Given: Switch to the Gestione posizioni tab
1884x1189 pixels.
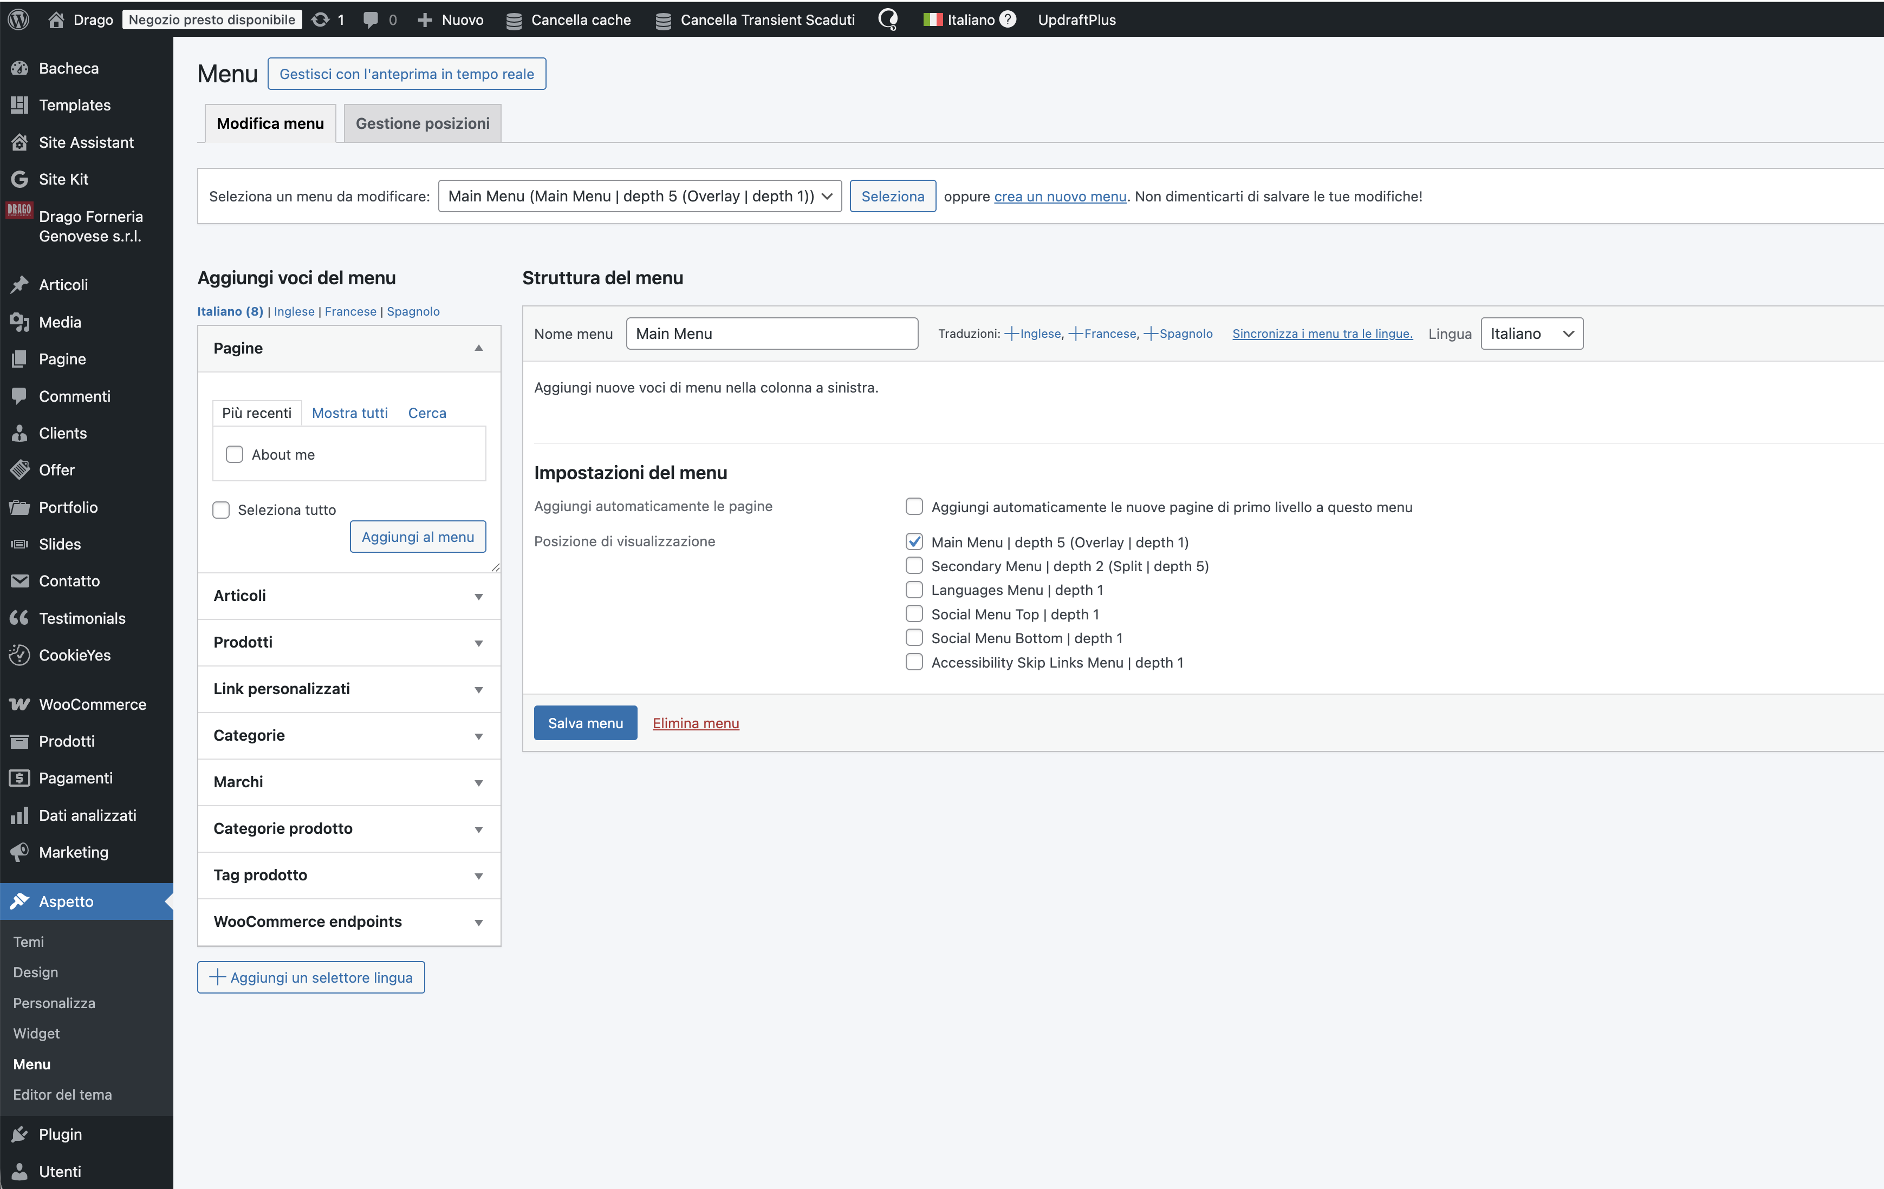Looking at the screenshot, I should (423, 123).
